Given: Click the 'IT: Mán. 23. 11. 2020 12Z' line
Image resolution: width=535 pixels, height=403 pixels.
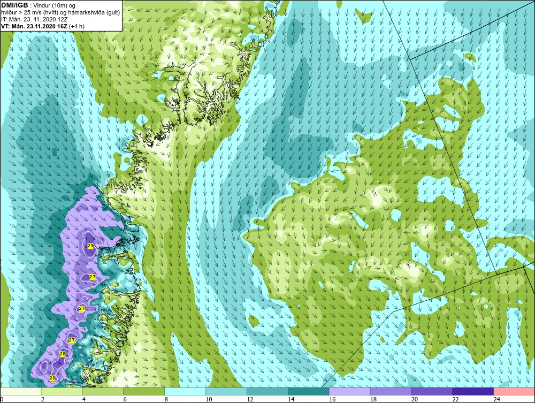Looking at the screenshot, I should click(x=34, y=19).
